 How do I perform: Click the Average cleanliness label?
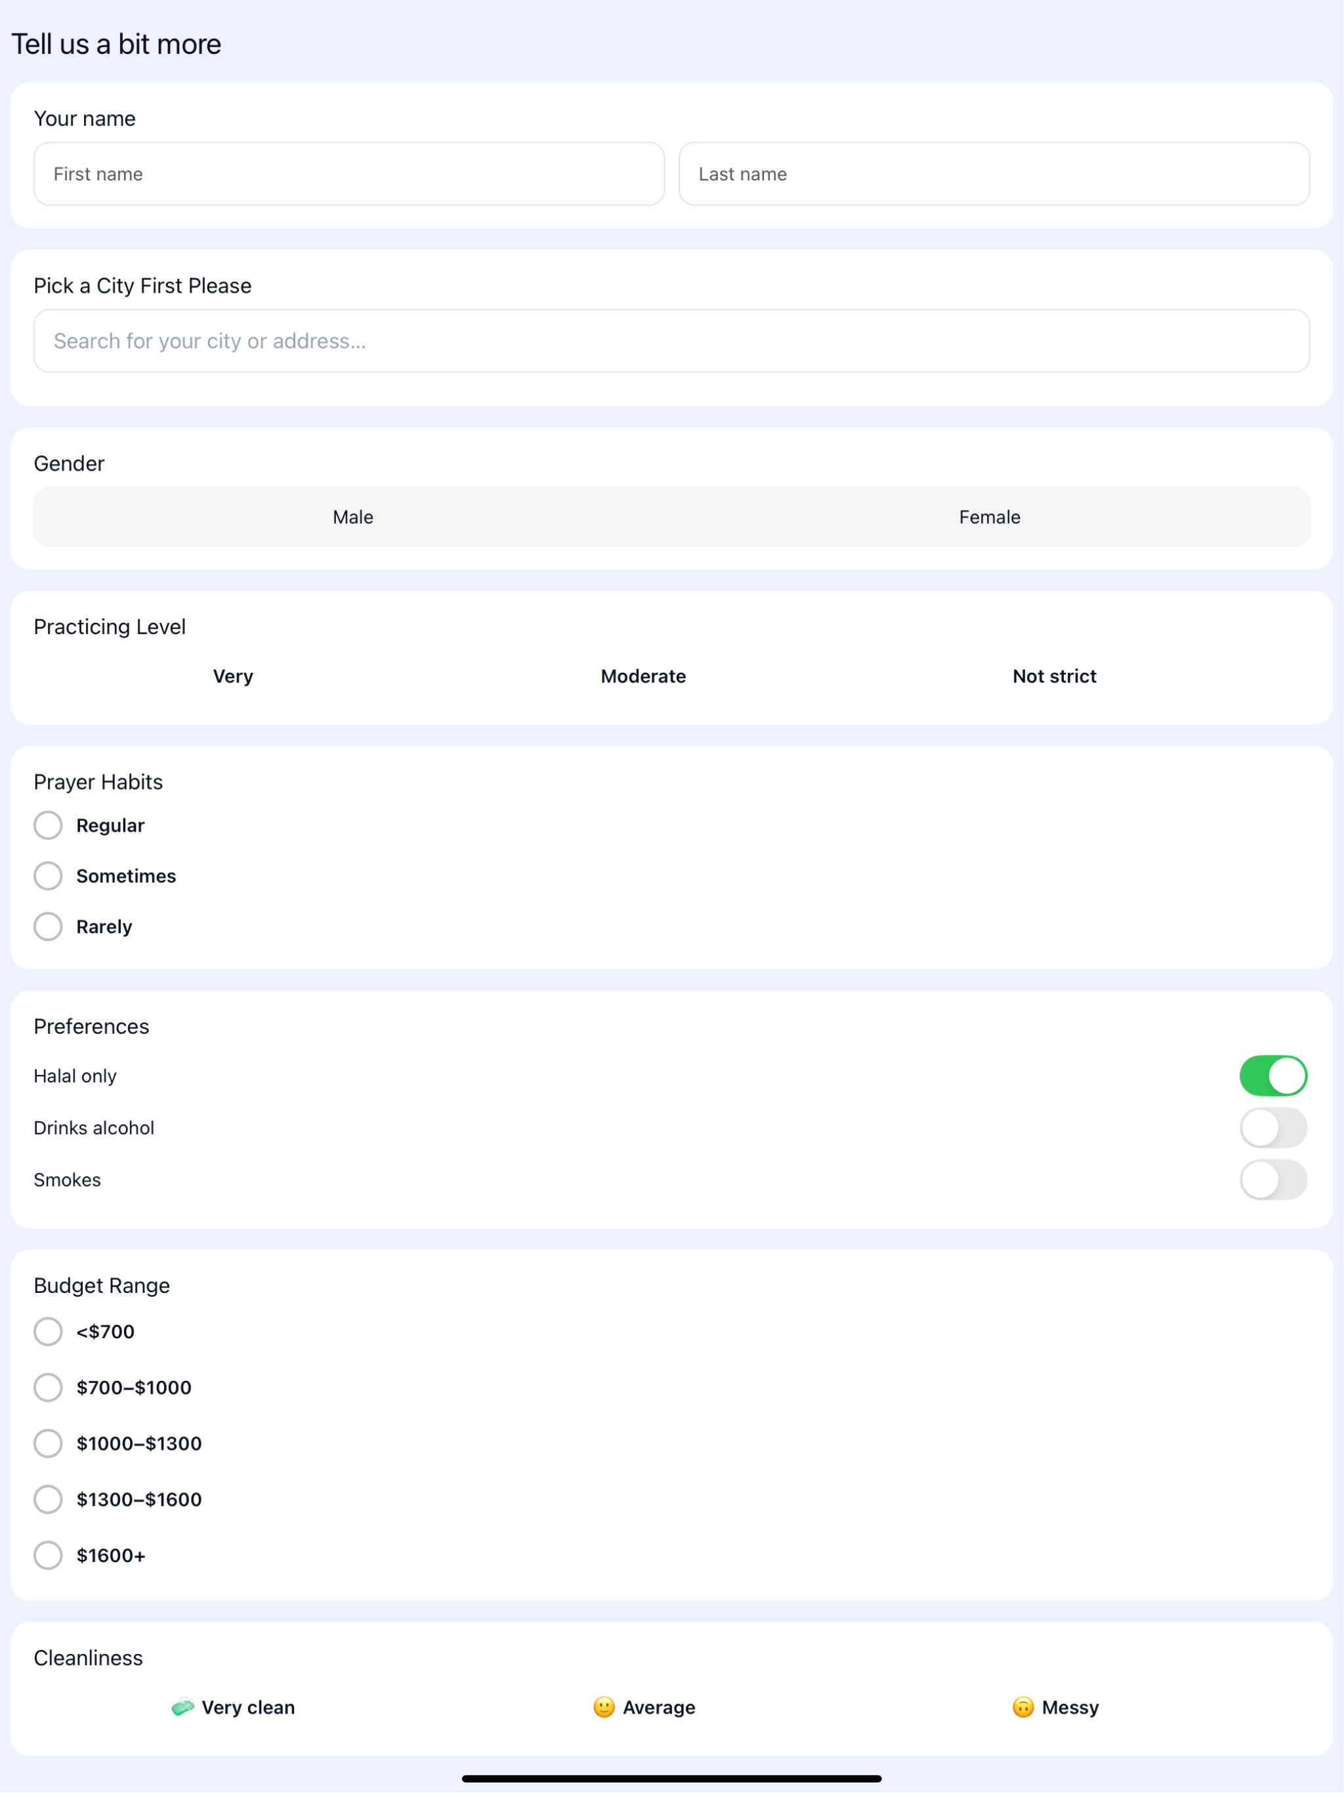(x=658, y=1707)
